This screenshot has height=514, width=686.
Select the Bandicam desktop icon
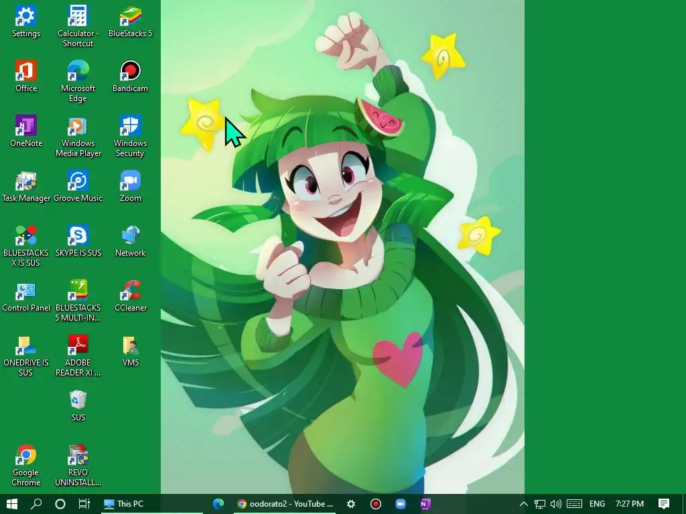tap(130, 76)
